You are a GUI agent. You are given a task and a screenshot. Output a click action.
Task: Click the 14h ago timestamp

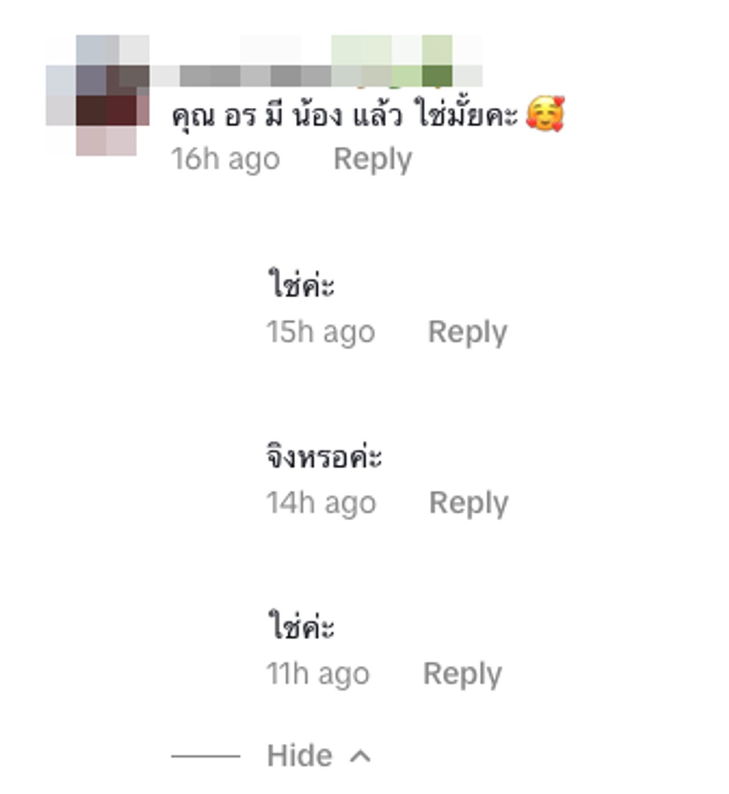coord(321,503)
